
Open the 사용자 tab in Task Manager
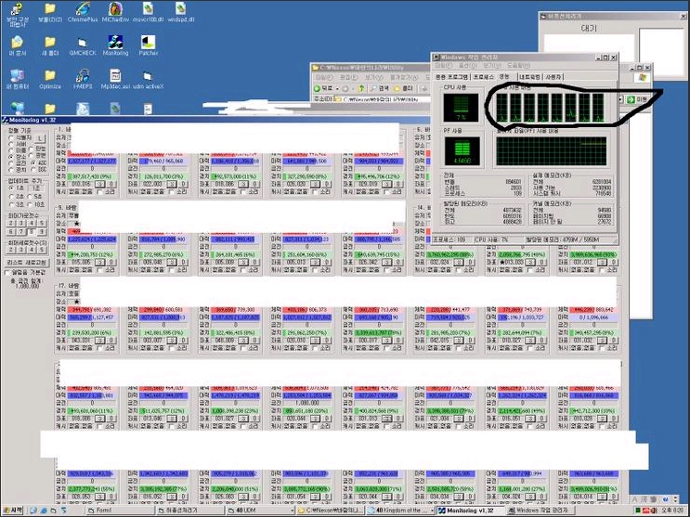pos(553,76)
